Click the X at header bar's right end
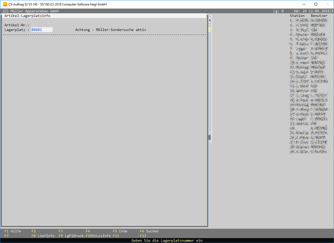Viewport: 334px width, 243px height. (332, 11)
